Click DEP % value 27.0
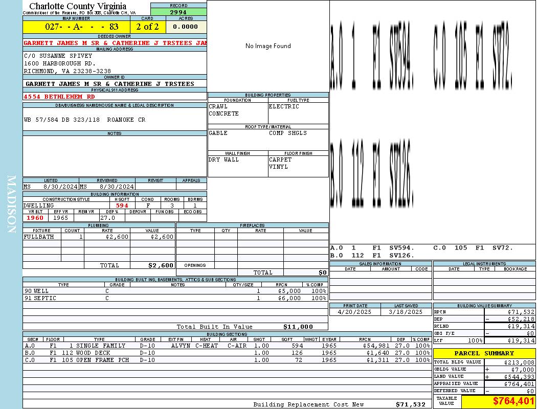537x409 pixels. click(107, 218)
